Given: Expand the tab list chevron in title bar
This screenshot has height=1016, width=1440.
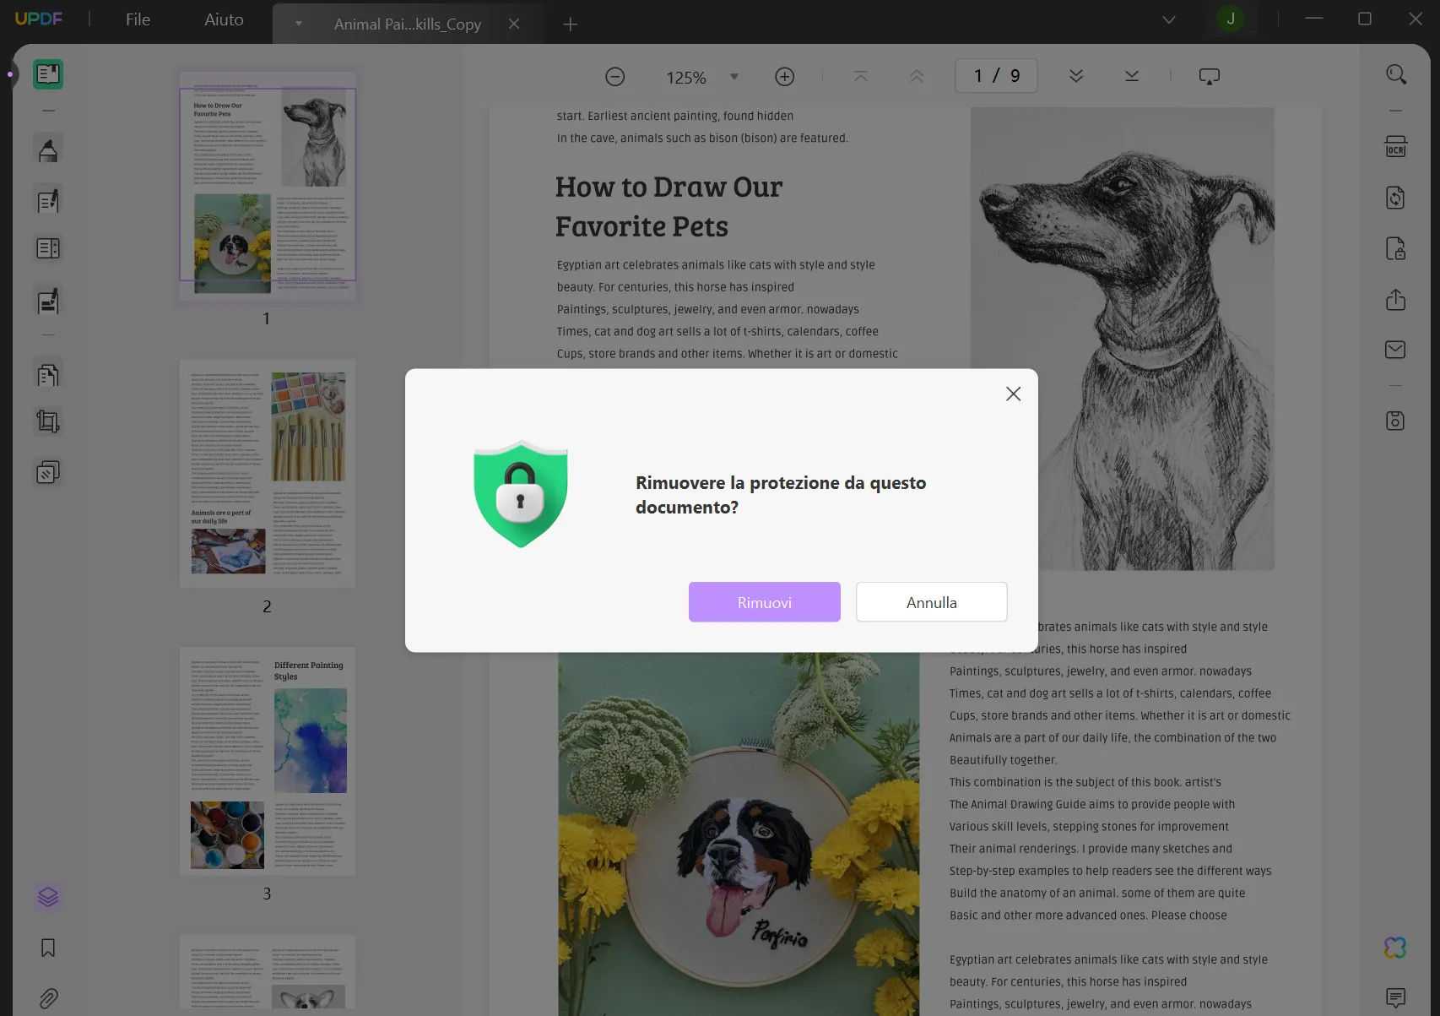Looking at the screenshot, I should [x=1169, y=19].
